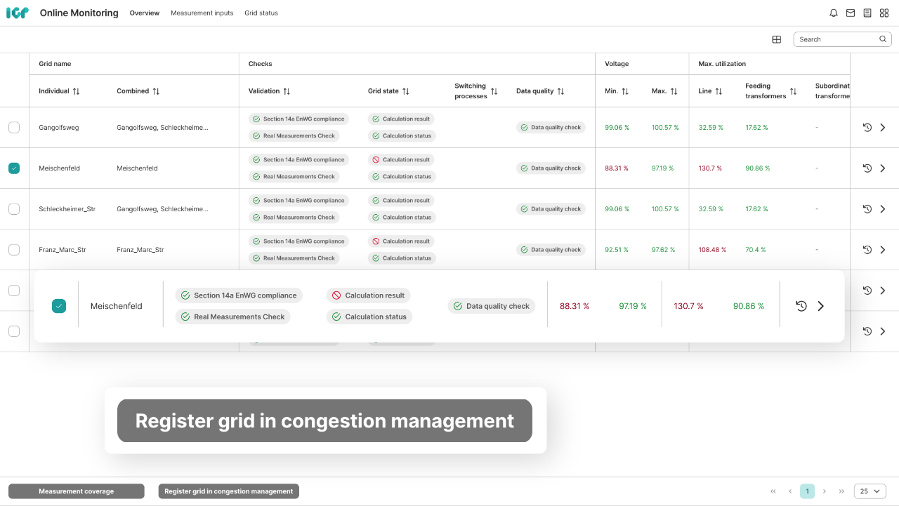Screen dimensions: 899x506
Task: Open the history icon for the Franz_Marc_Str row
Action: click(867, 249)
